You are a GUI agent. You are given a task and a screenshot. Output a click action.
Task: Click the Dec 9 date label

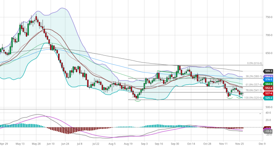click(262, 144)
